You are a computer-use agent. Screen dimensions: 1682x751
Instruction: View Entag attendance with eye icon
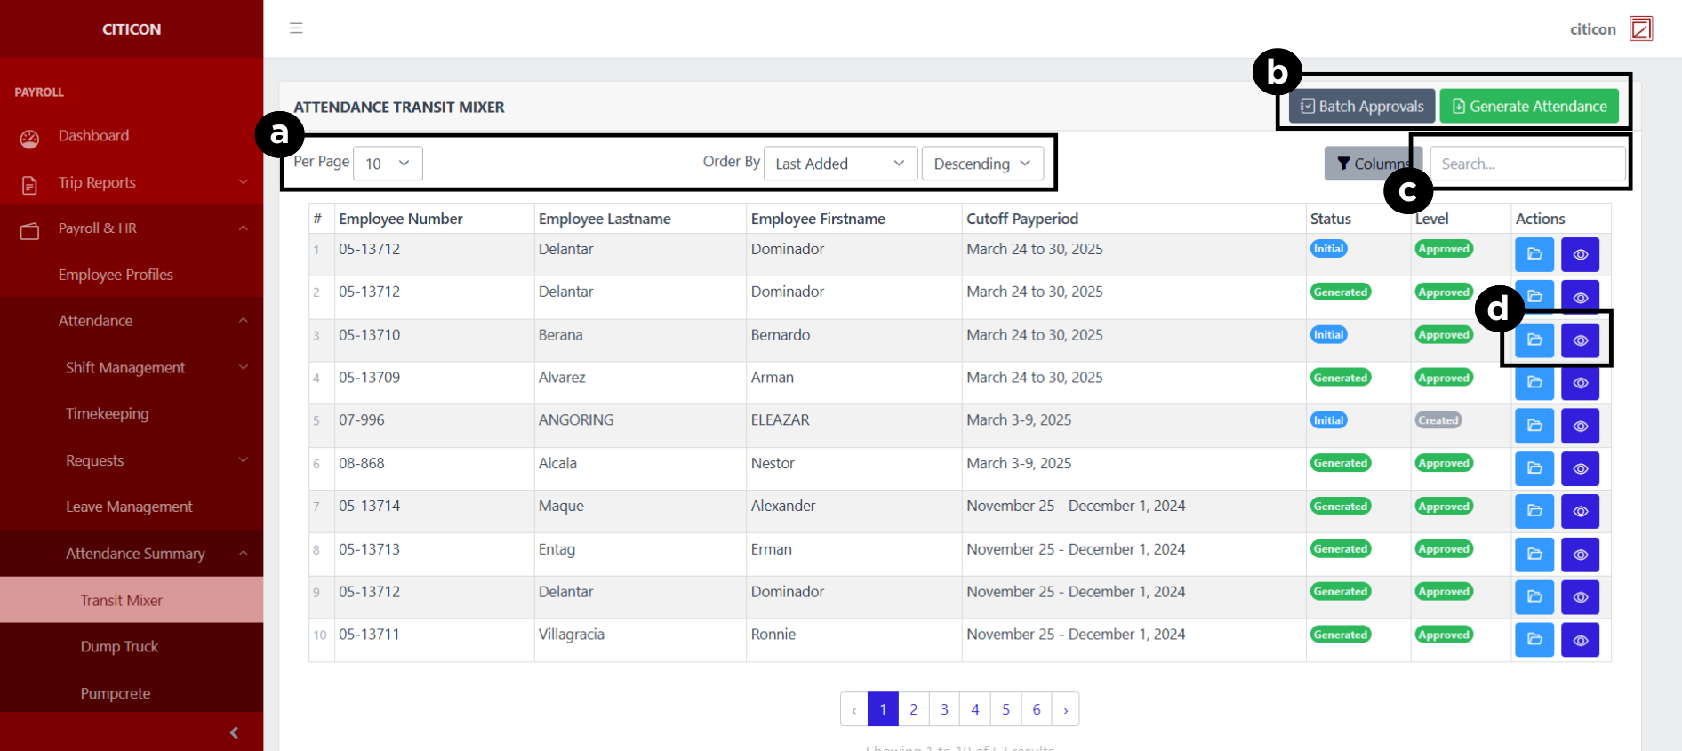(1580, 554)
